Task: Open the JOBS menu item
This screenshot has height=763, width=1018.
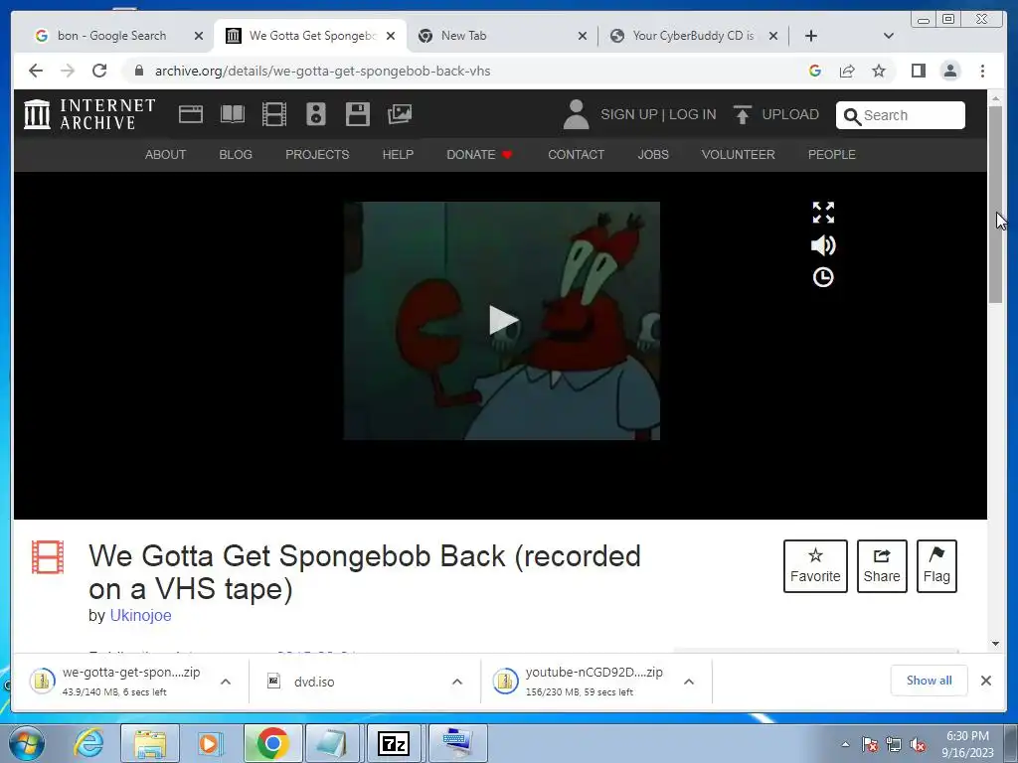Action: [653, 154]
